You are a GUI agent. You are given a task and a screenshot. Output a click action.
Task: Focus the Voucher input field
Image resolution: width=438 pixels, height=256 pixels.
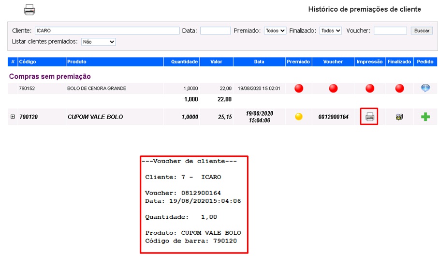[x=390, y=30]
